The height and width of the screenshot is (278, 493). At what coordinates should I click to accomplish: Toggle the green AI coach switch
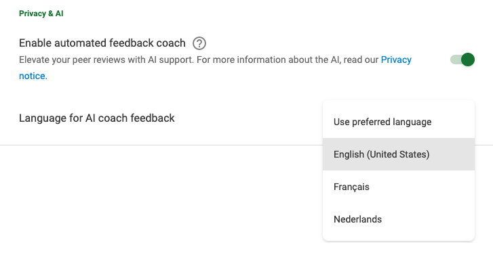pyautogui.click(x=462, y=60)
